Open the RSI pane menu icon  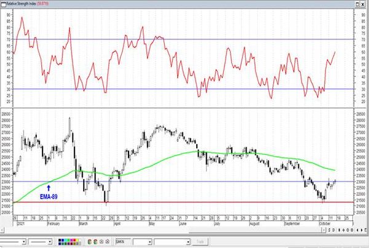[x=3, y=4]
